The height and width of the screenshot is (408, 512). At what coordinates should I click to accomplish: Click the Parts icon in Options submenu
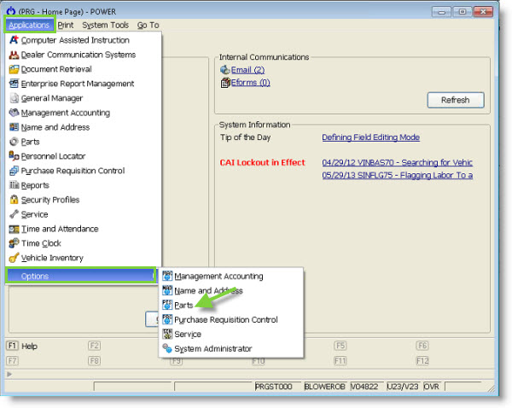click(x=167, y=305)
